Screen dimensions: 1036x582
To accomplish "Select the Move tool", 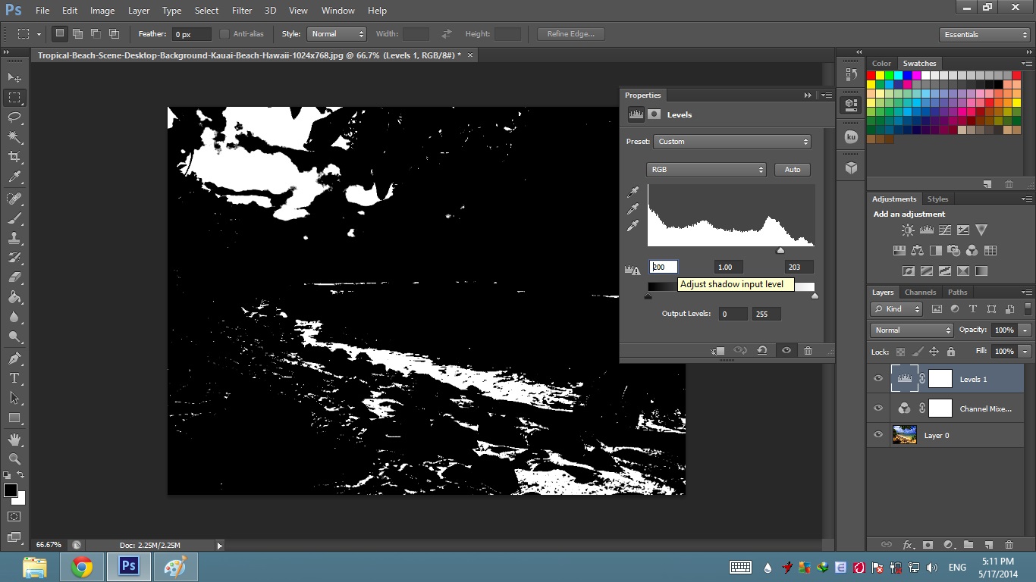I will pyautogui.click(x=14, y=78).
